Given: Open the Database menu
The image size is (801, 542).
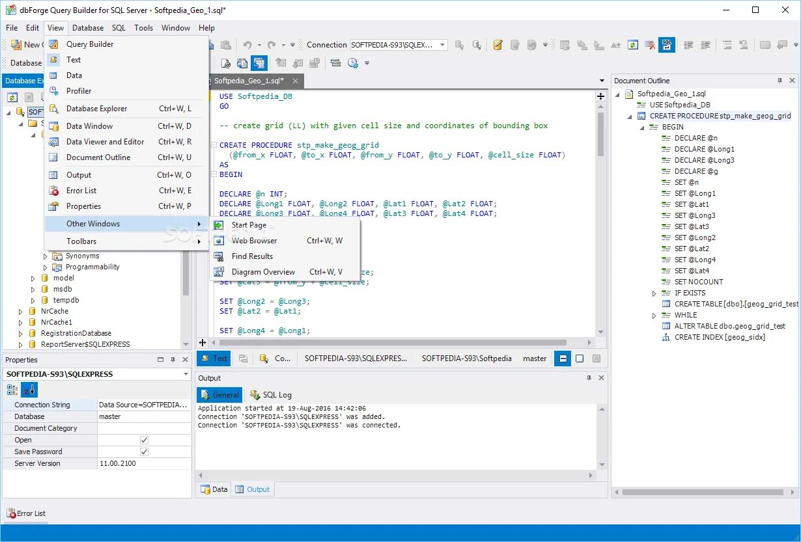Looking at the screenshot, I should (88, 28).
